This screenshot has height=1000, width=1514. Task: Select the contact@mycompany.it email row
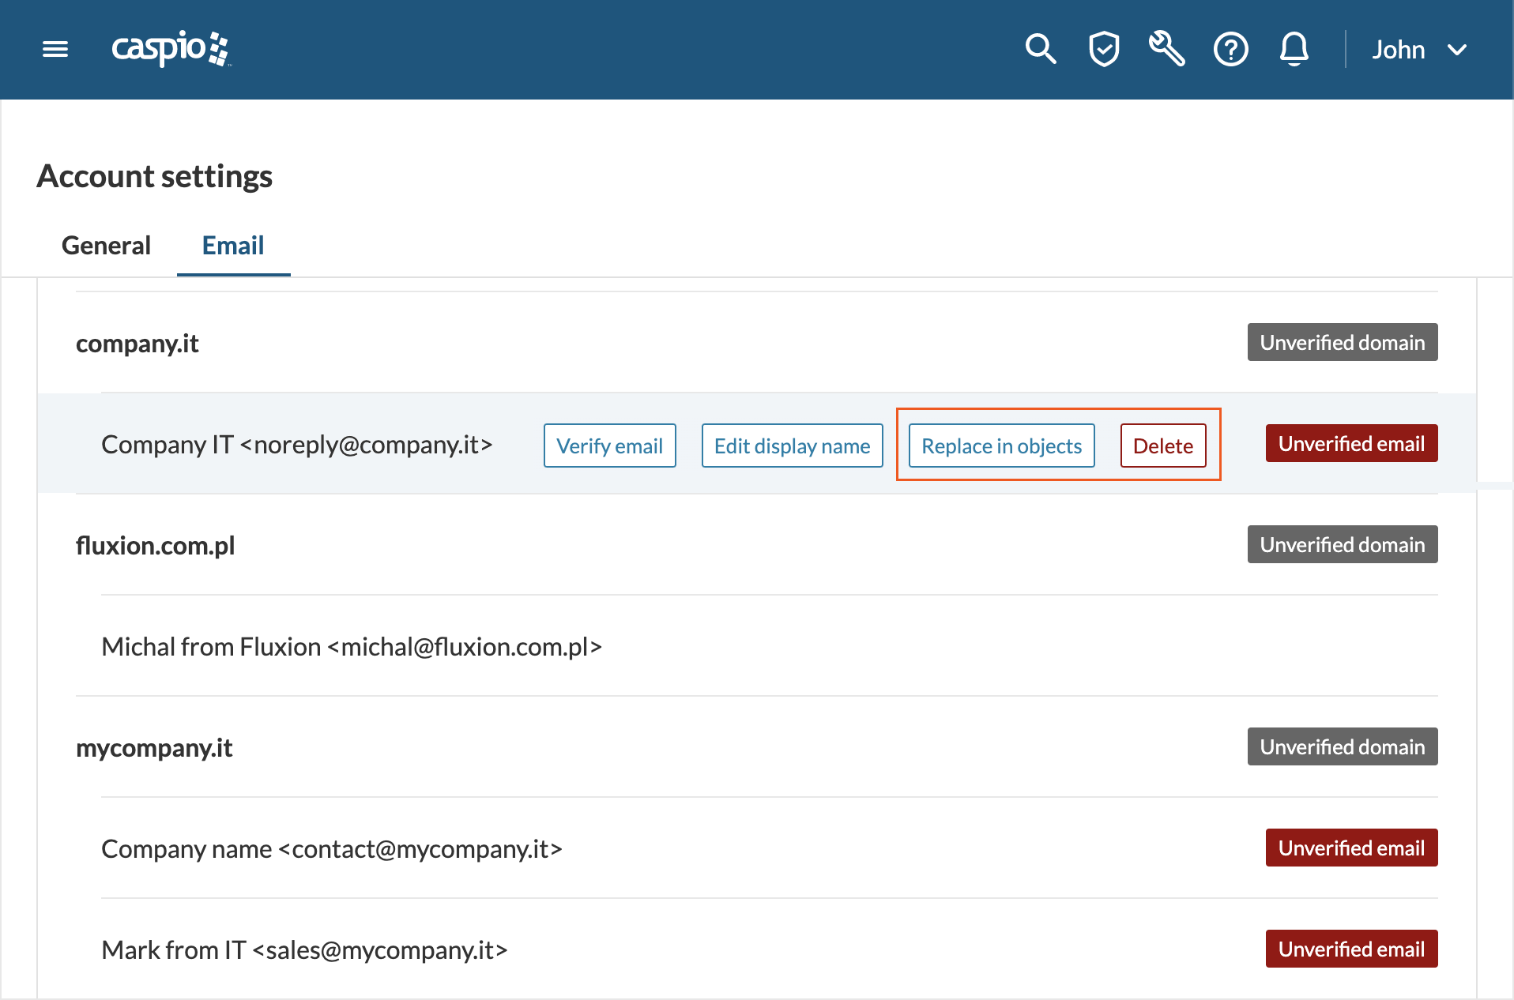click(332, 849)
